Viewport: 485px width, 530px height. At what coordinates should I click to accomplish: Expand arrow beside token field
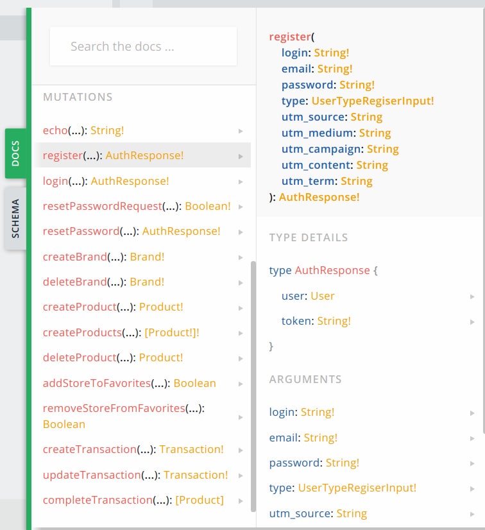[x=472, y=322]
